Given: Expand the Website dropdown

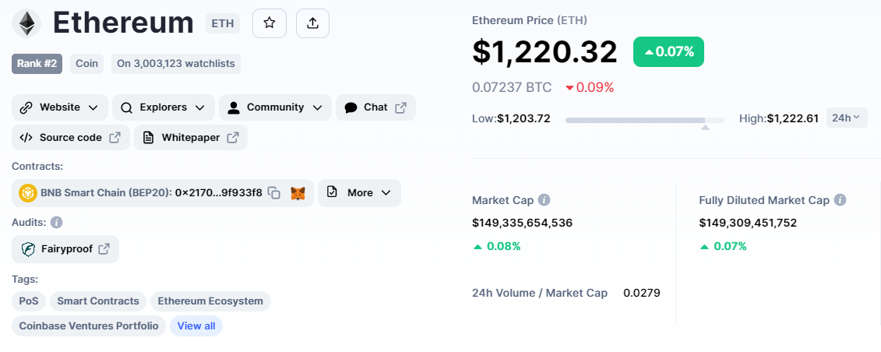Looking at the screenshot, I should pos(59,107).
